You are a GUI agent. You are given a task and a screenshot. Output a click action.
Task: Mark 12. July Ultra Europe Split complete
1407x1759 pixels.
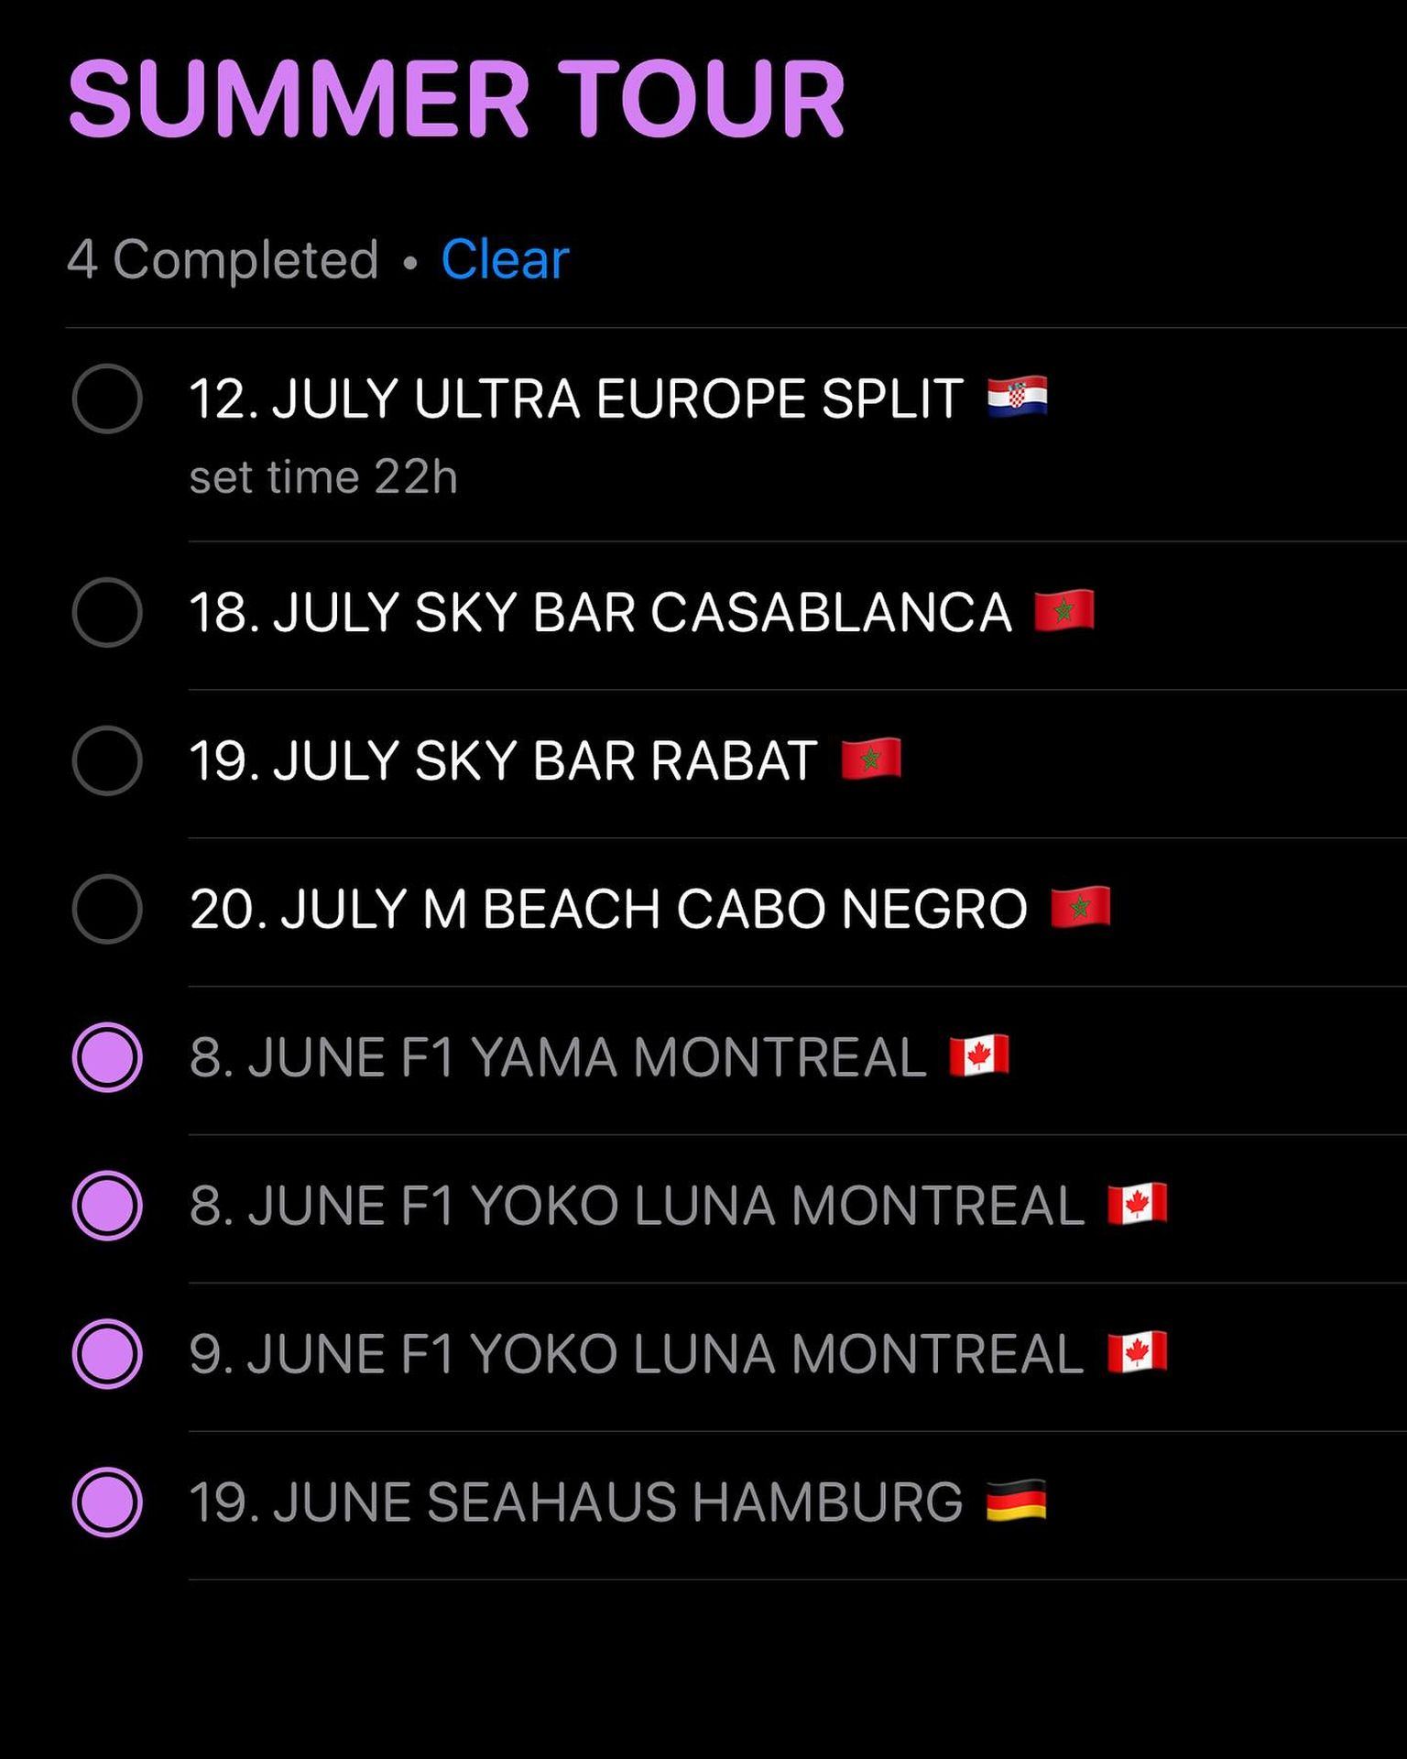coord(107,399)
